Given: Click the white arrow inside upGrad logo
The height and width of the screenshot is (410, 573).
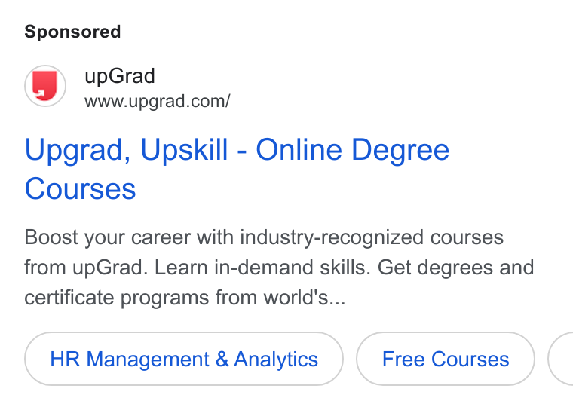Looking at the screenshot, I should click(x=40, y=92).
